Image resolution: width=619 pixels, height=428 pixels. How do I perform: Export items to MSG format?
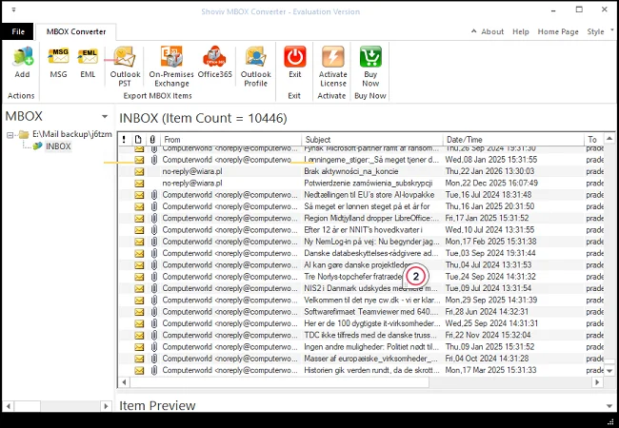click(x=58, y=62)
